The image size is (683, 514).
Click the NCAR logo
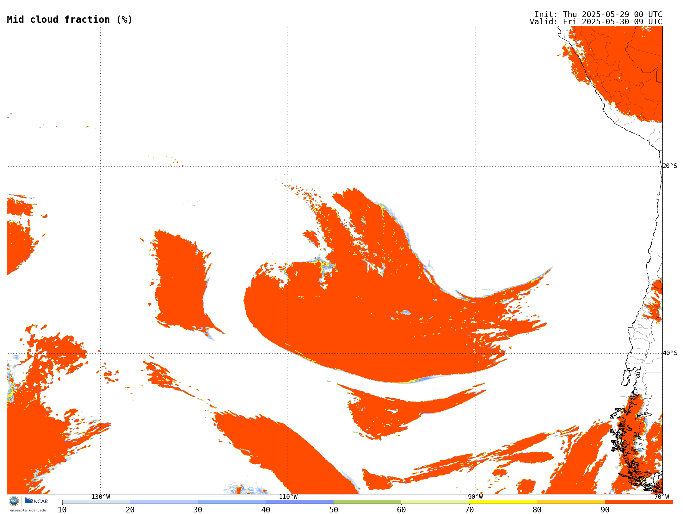click(36, 501)
